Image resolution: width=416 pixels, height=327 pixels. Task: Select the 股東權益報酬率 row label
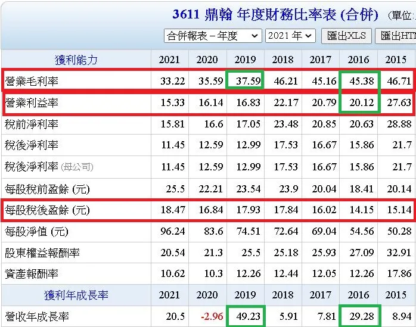[42, 253]
